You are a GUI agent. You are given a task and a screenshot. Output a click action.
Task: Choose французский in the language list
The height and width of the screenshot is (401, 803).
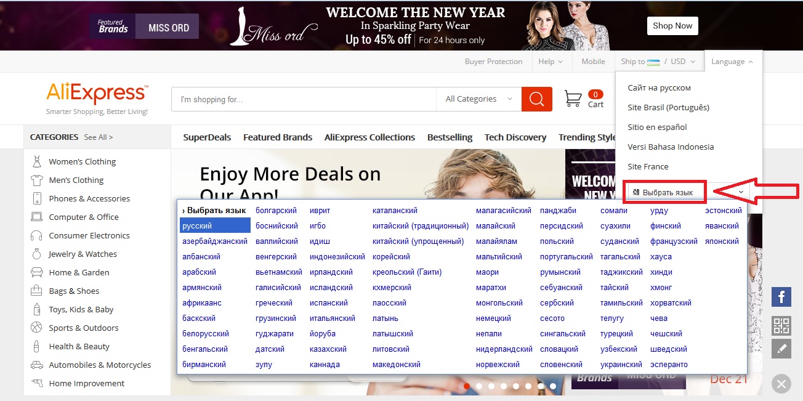tap(674, 241)
